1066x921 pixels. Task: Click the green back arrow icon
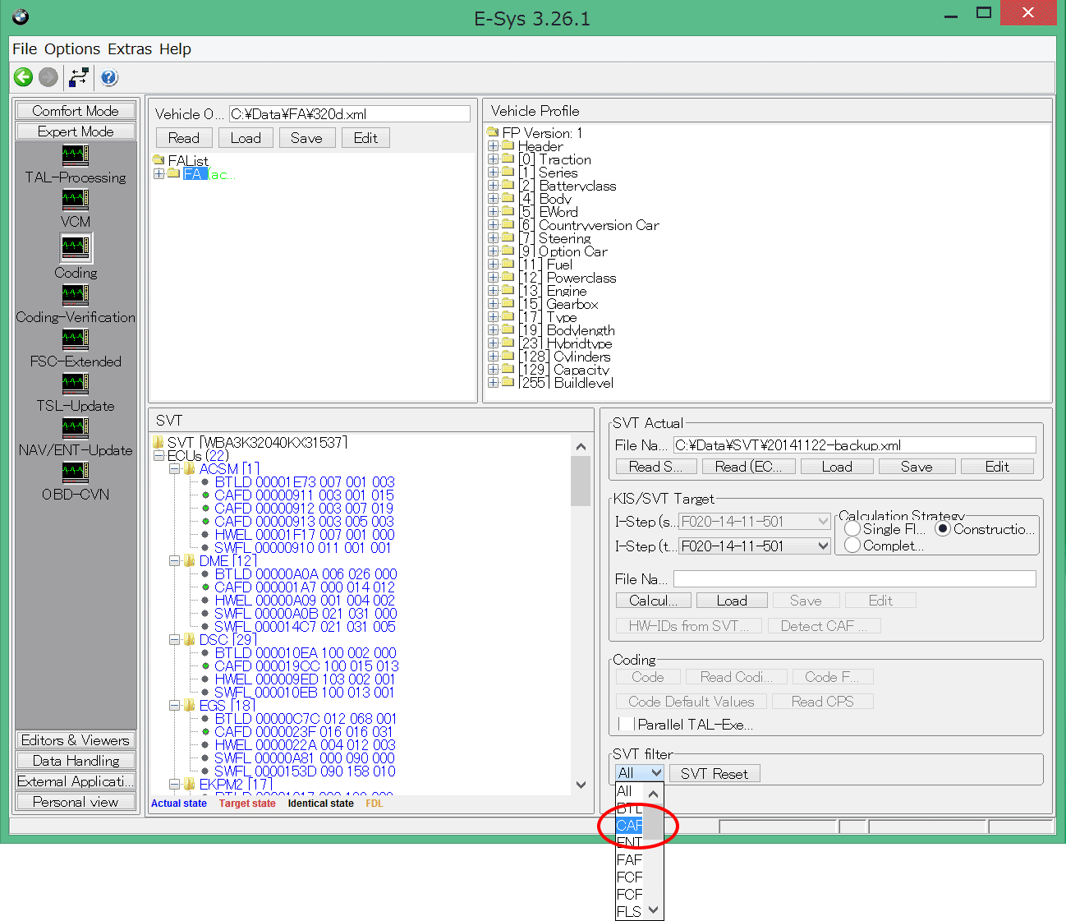coord(23,77)
